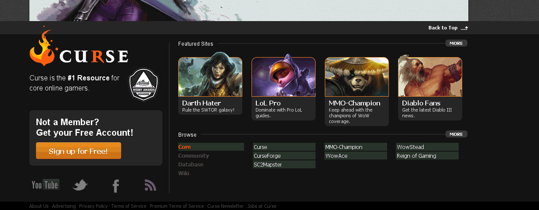Image resolution: width=539 pixels, height=210 pixels.
Task: Select the Database browse category
Action: pos(191,164)
